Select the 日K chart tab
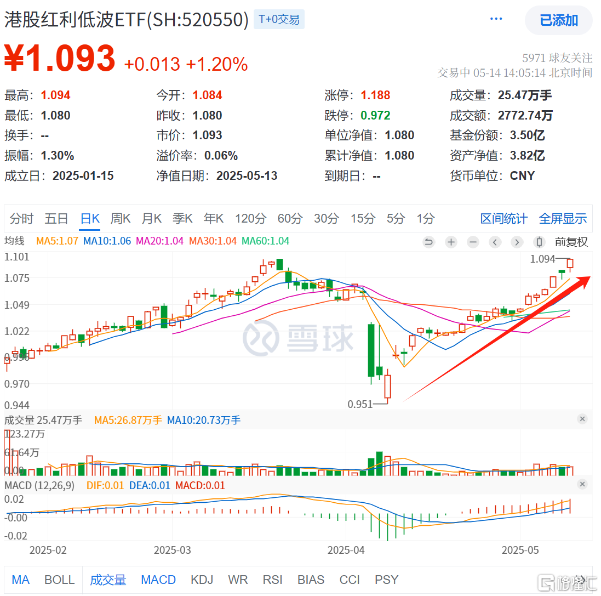 tap(90, 219)
